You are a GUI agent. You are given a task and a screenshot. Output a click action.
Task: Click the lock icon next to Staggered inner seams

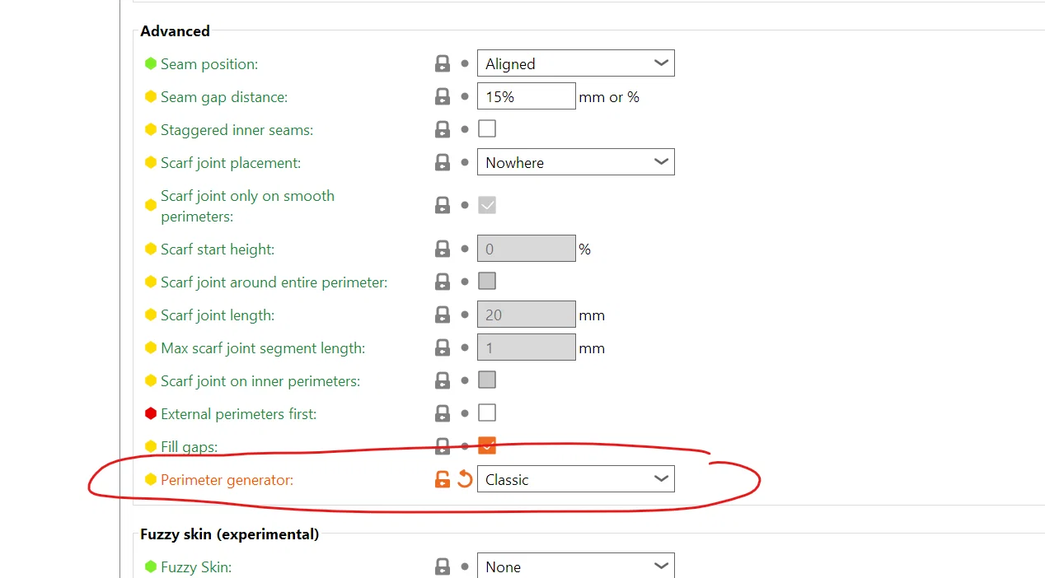coord(443,129)
